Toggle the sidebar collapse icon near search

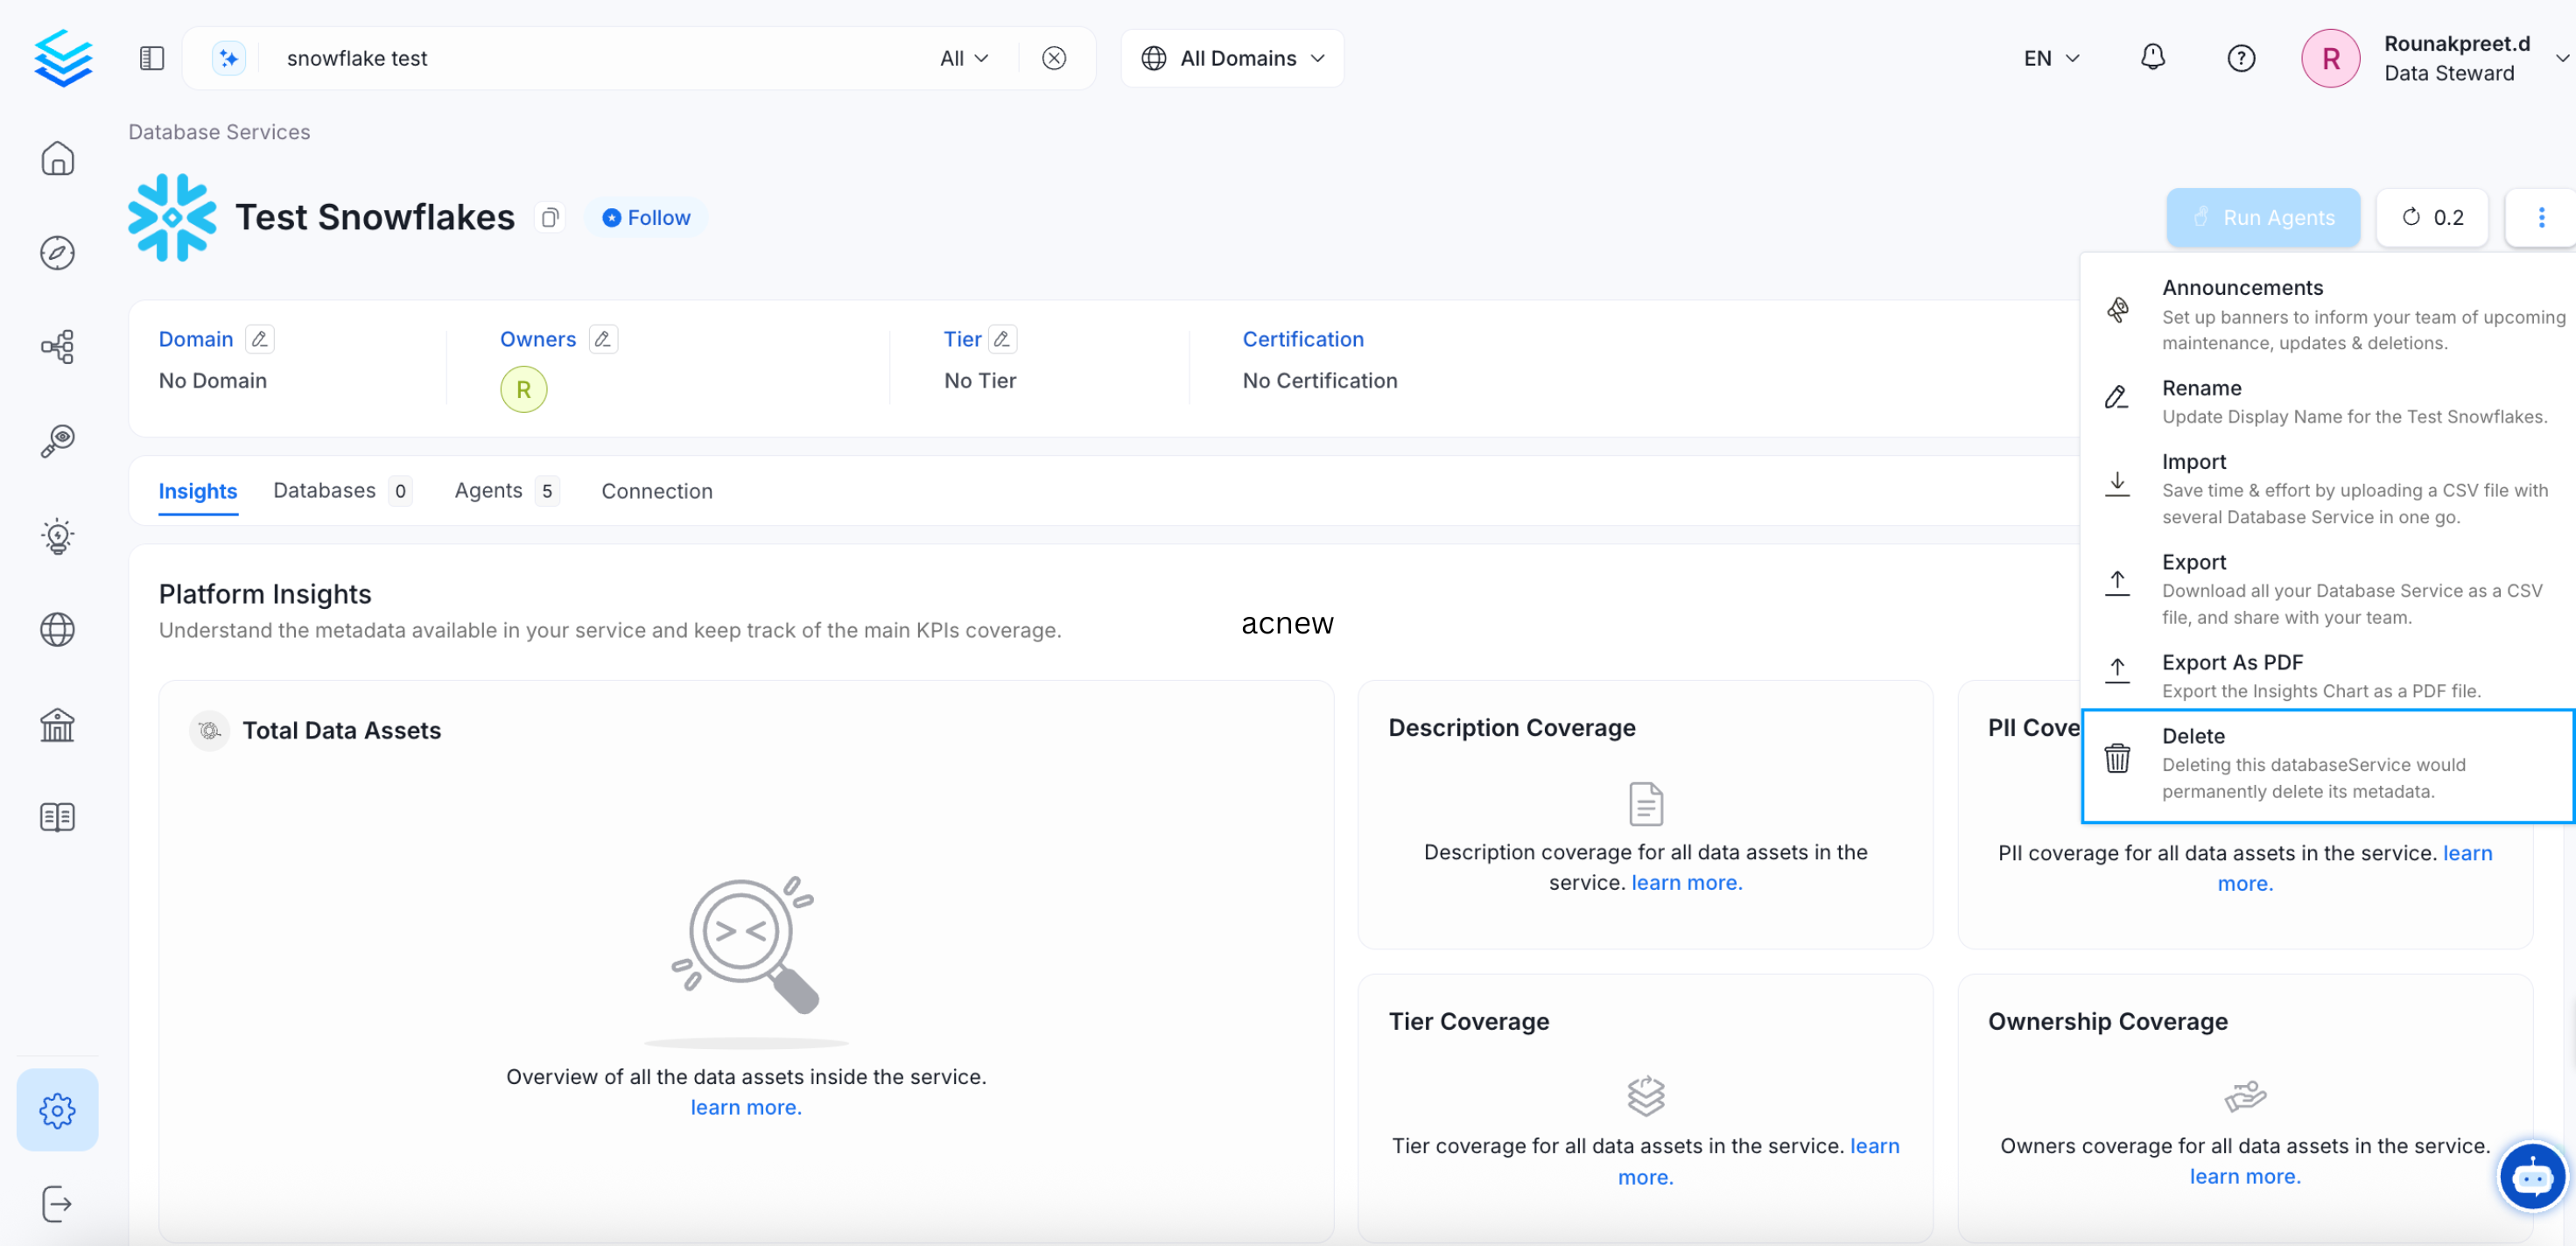pyautogui.click(x=152, y=58)
